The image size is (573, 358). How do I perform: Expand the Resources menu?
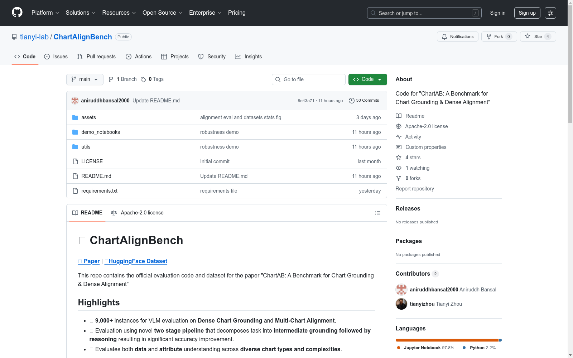(119, 13)
